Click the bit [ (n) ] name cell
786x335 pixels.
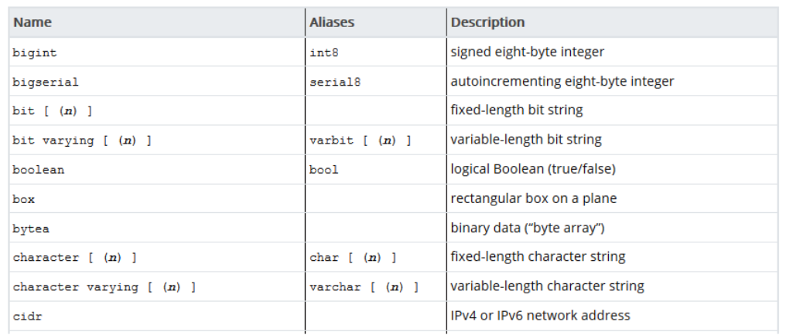(53, 111)
